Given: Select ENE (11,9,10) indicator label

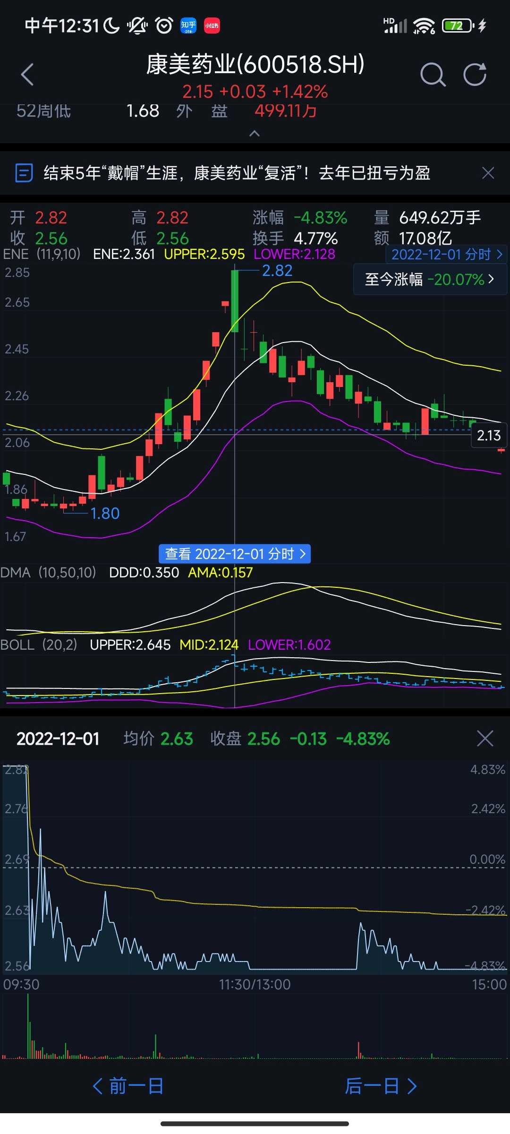Looking at the screenshot, I should pos(42,254).
